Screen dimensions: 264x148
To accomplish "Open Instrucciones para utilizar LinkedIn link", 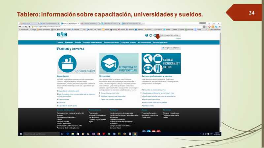I will tap(155, 103).
